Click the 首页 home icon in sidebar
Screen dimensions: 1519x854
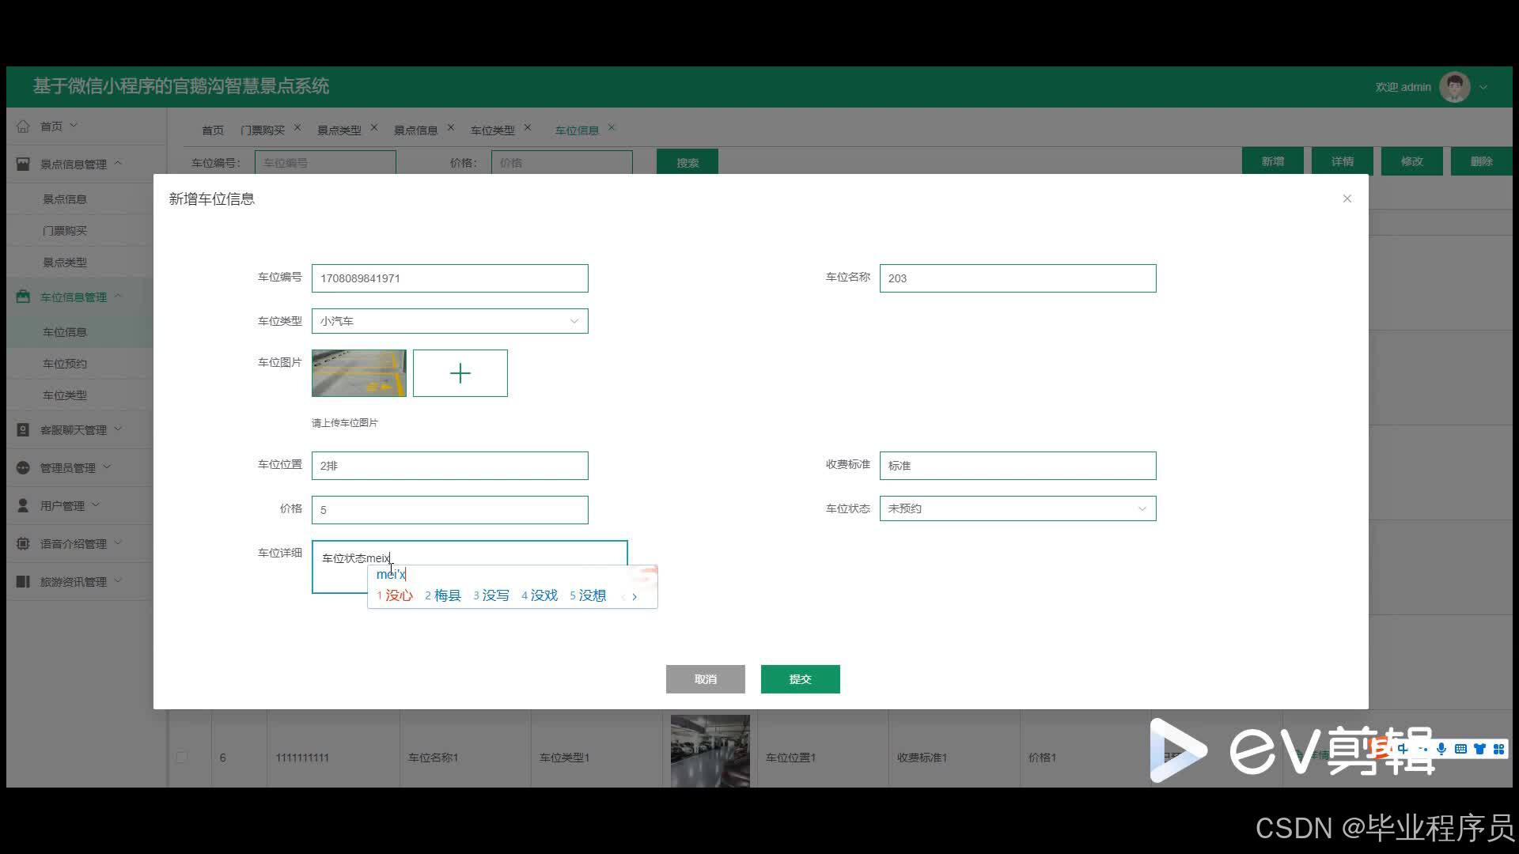click(23, 126)
